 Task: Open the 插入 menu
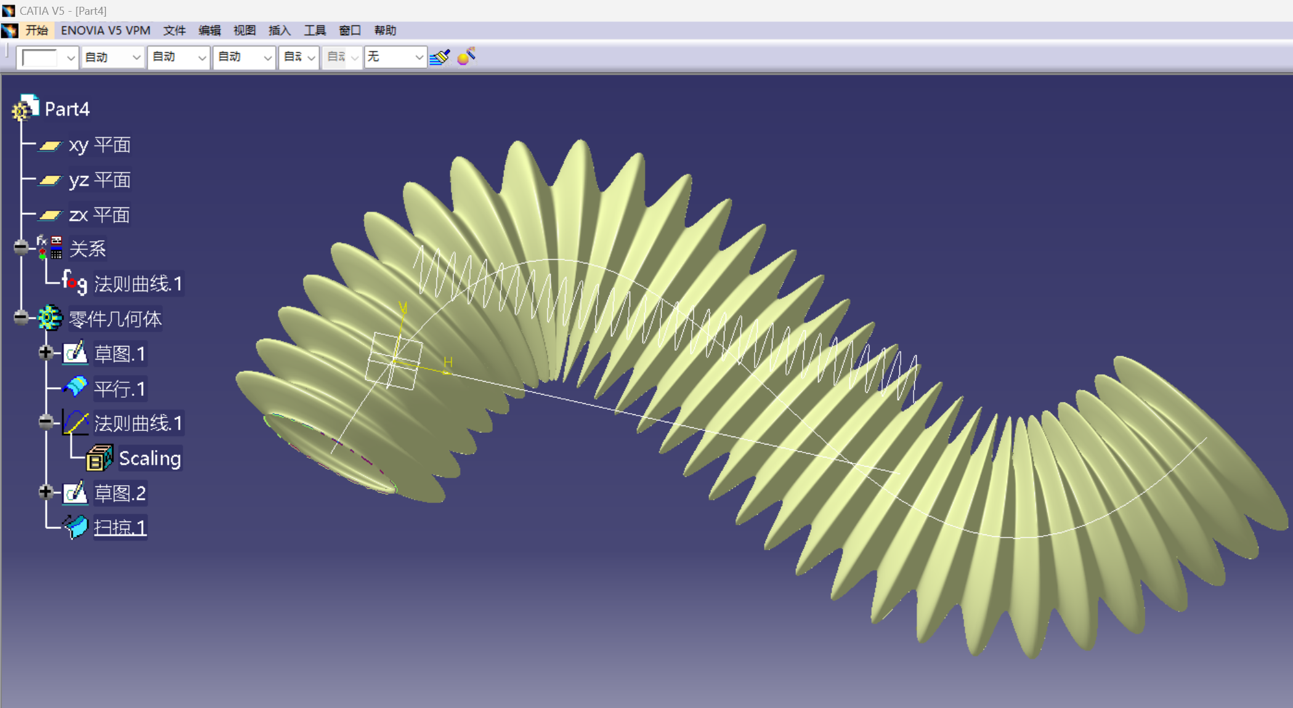(x=279, y=30)
